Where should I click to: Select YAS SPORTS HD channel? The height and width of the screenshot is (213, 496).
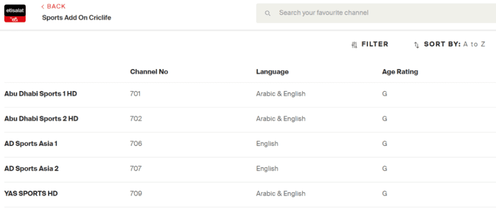(31, 193)
